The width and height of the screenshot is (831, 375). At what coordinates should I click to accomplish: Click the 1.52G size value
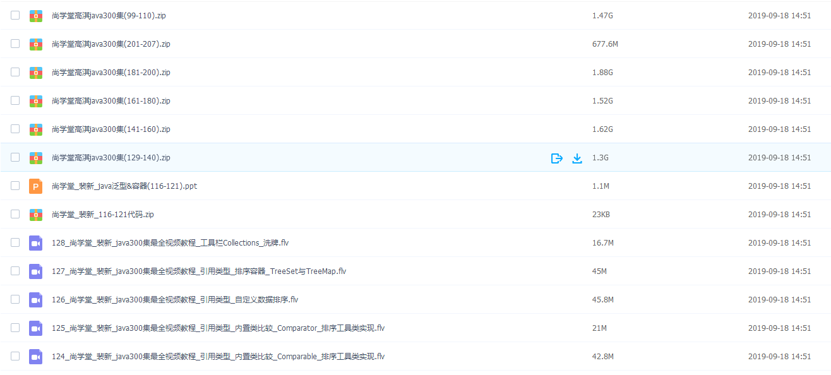click(x=602, y=101)
